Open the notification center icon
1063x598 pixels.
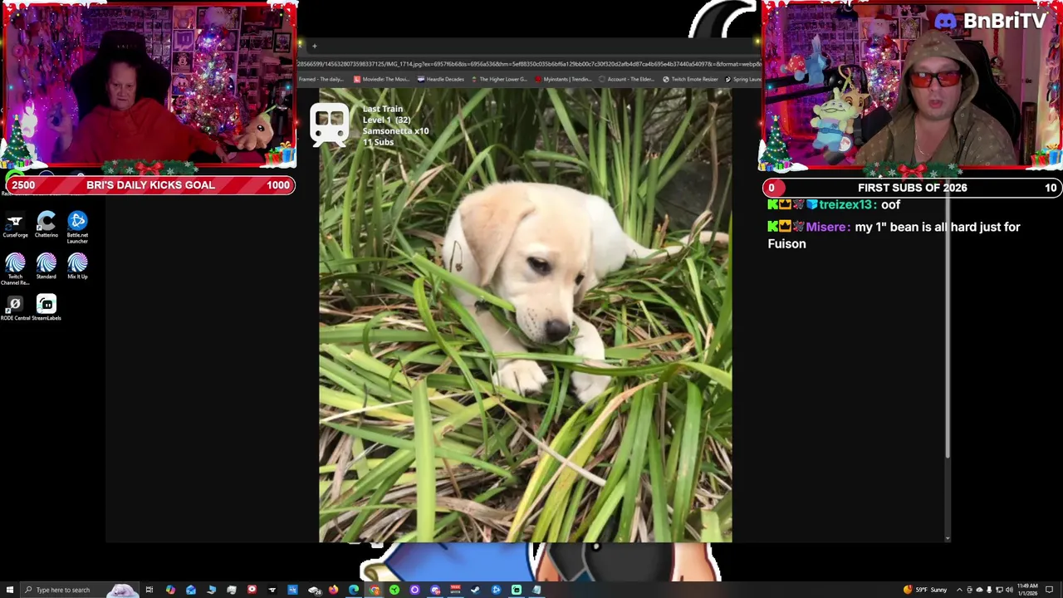[1049, 590]
